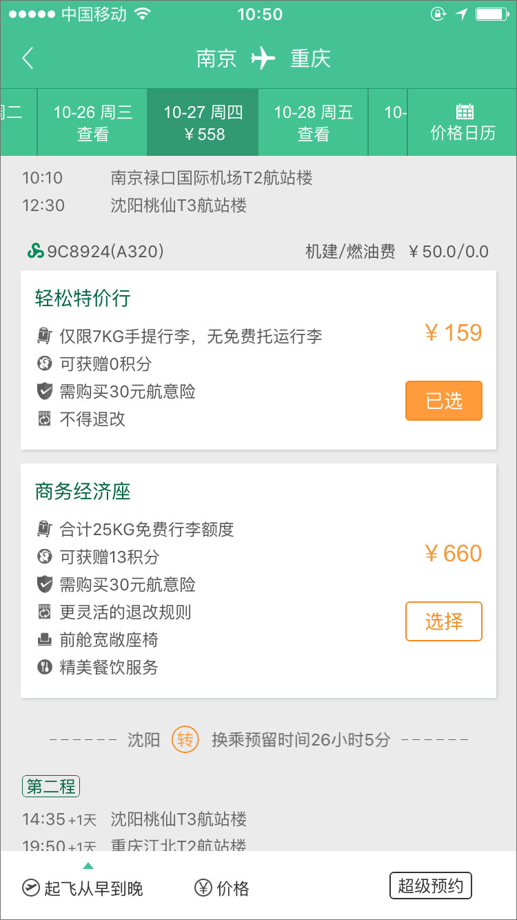Open the 超级预约 booking button
This screenshot has height=920, width=517.
[430, 886]
